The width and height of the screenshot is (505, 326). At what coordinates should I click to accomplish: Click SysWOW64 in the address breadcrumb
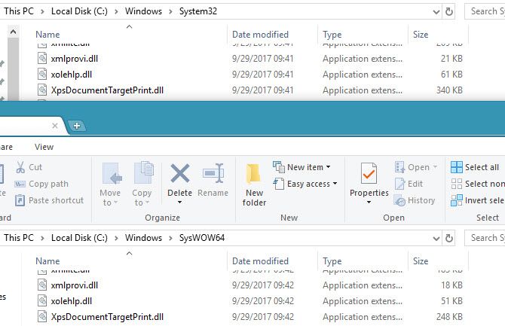(201, 238)
